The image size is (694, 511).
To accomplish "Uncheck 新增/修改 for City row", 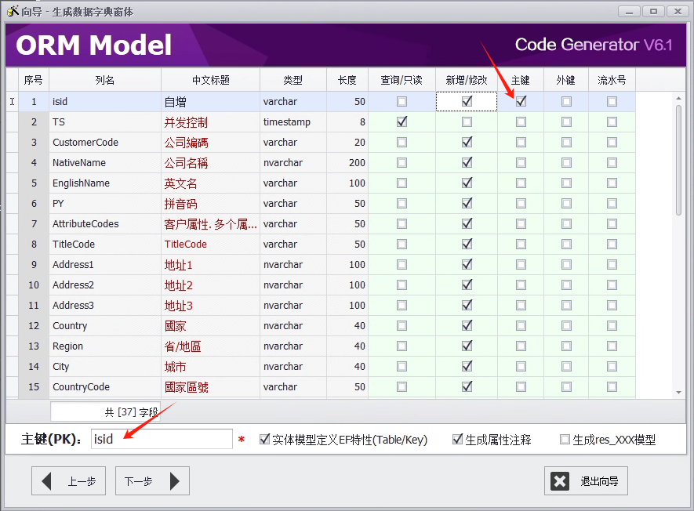I will pyautogui.click(x=467, y=366).
